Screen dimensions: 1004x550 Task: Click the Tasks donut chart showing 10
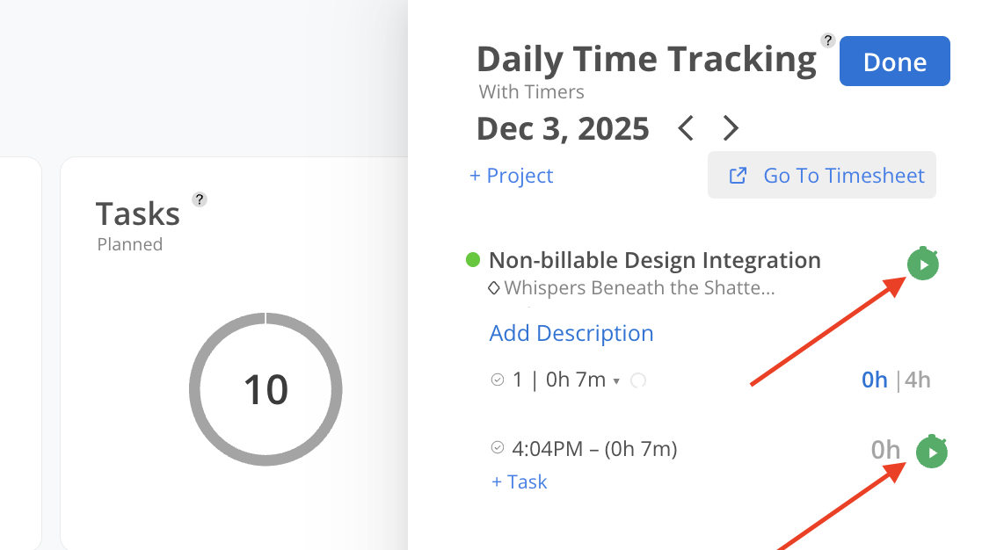266,389
